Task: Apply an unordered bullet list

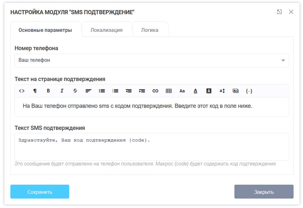Action: pos(102,90)
